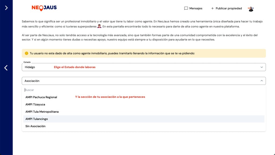Viewport: 275px width, 155px height.
Task: Choose the AMPI Tizayuca option
Action: coord(35,104)
